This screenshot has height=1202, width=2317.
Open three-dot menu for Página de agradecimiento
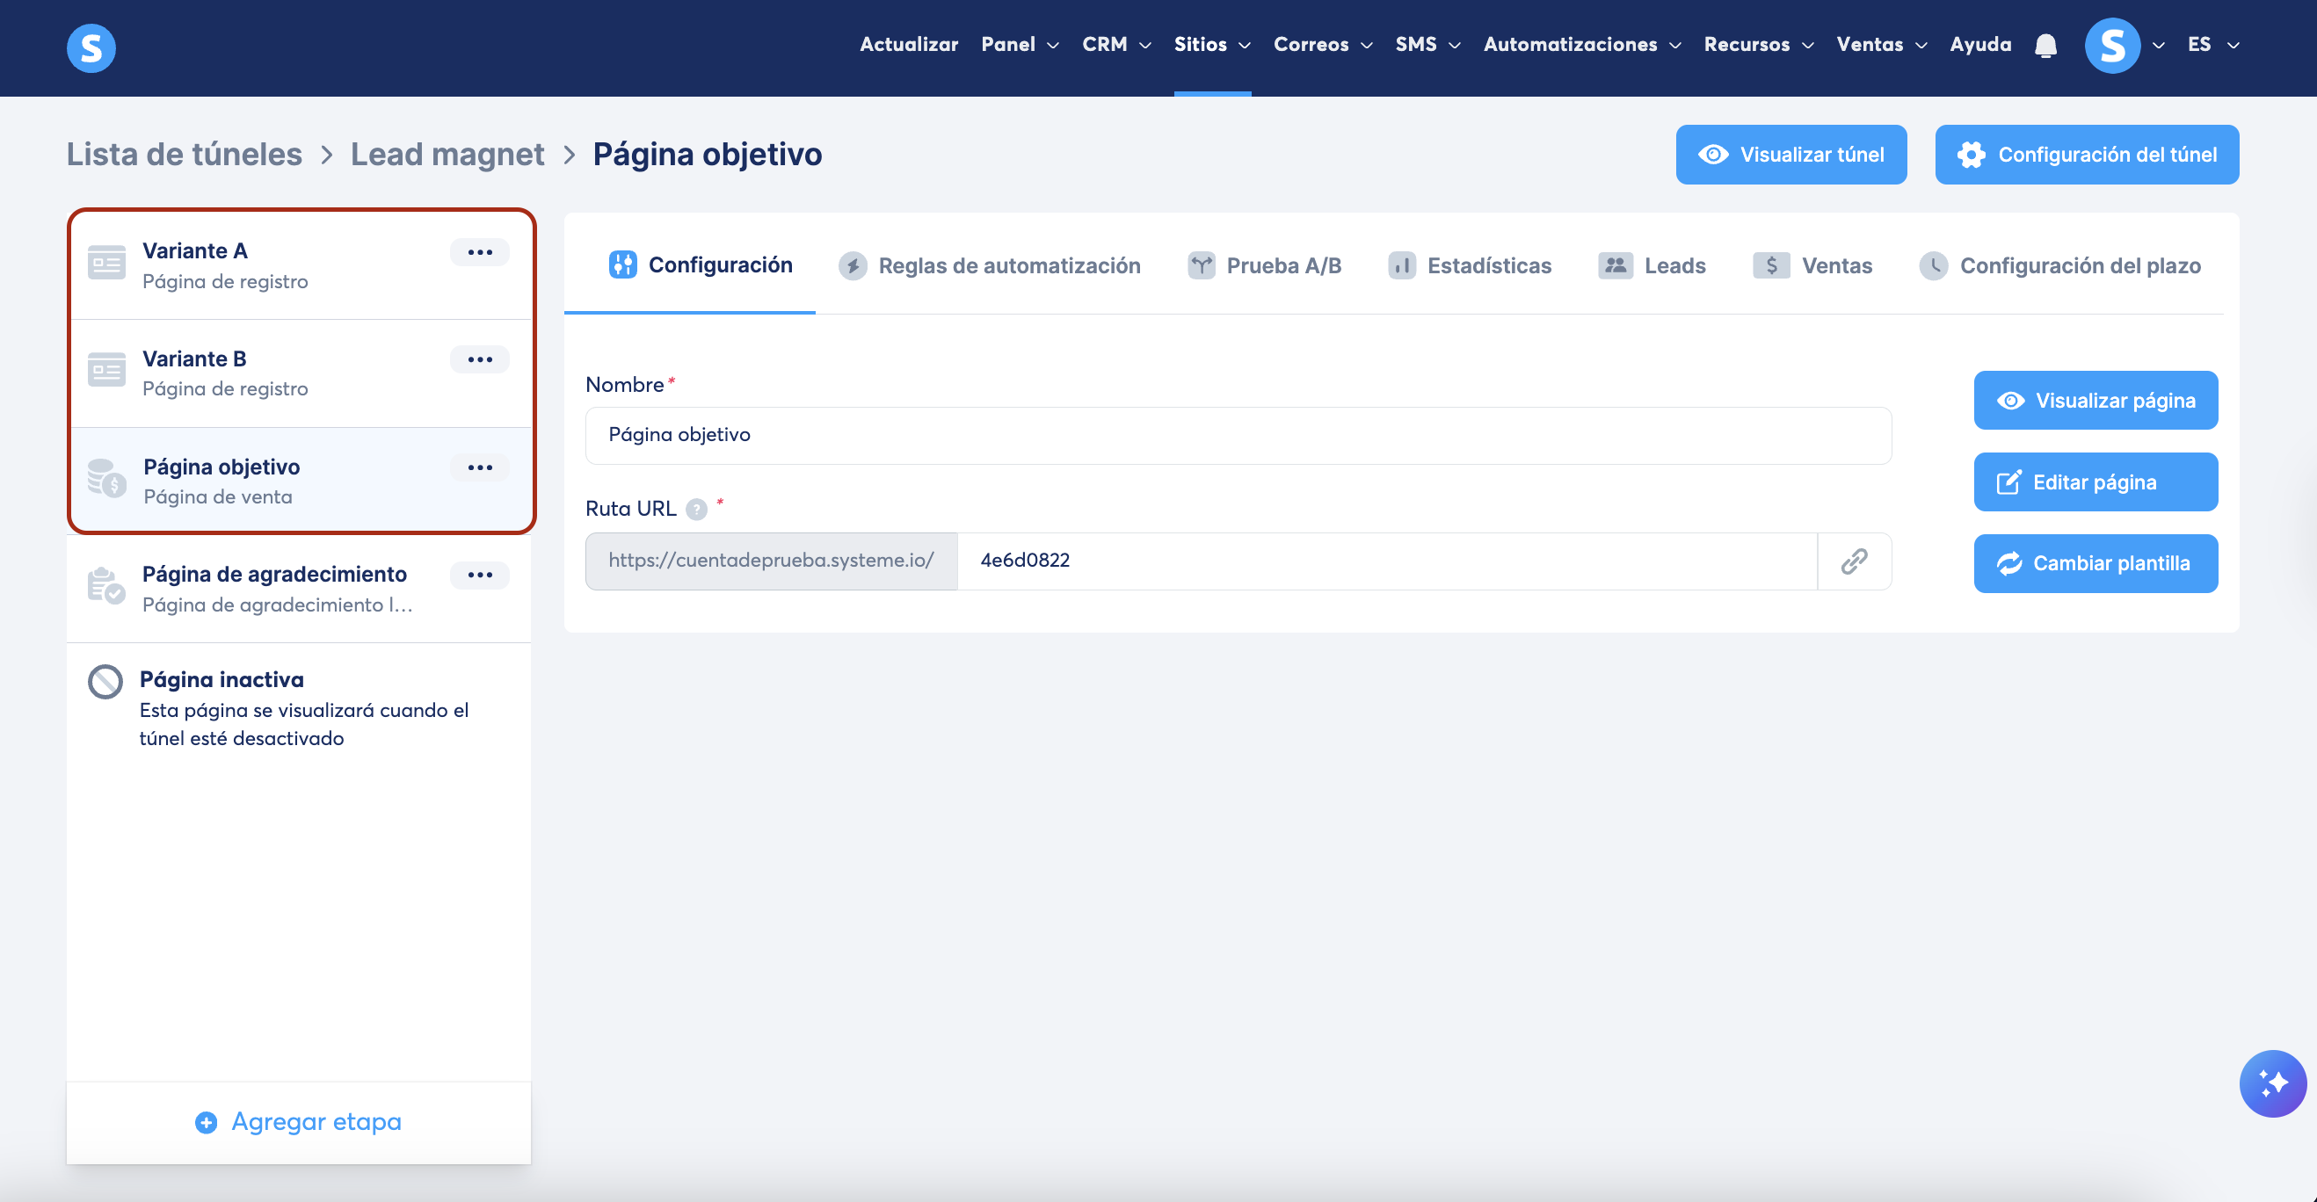479,575
